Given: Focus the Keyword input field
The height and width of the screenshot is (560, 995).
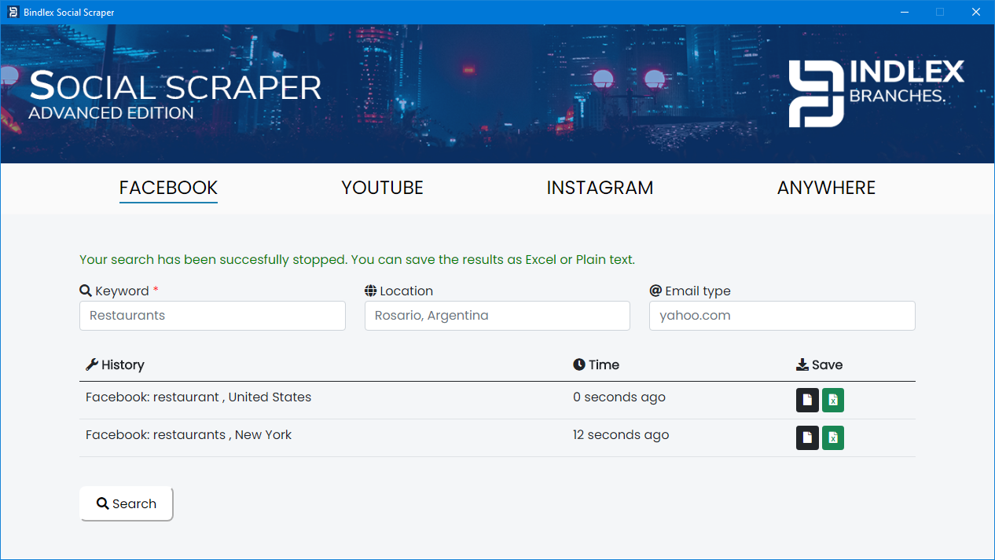Looking at the screenshot, I should 212,316.
